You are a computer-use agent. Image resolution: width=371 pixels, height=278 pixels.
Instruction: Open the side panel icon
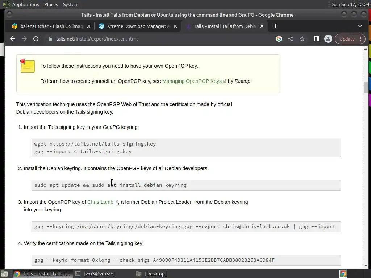pos(317,39)
